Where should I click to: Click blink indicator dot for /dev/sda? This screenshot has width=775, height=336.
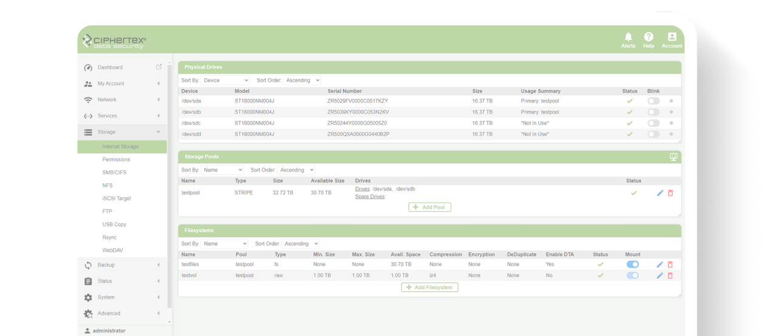671,101
